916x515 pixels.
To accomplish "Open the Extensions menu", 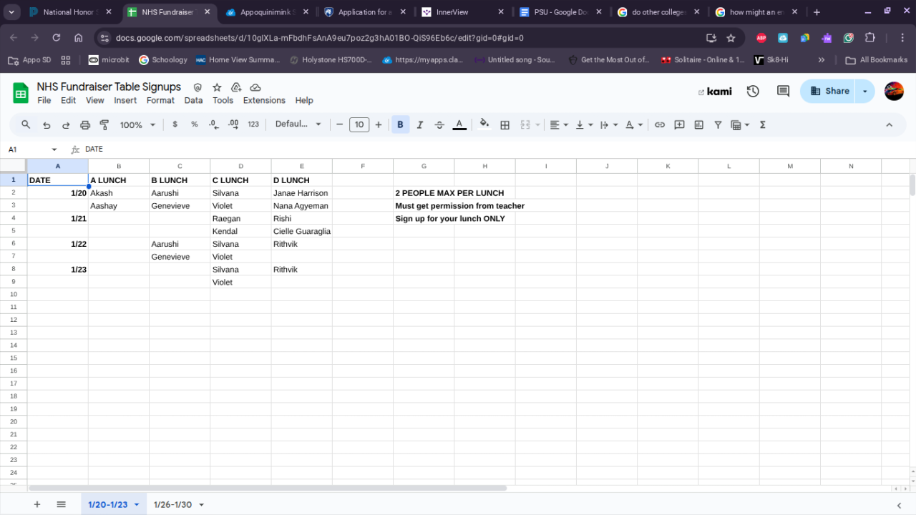I will pyautogui.click(x=264, y=100).
